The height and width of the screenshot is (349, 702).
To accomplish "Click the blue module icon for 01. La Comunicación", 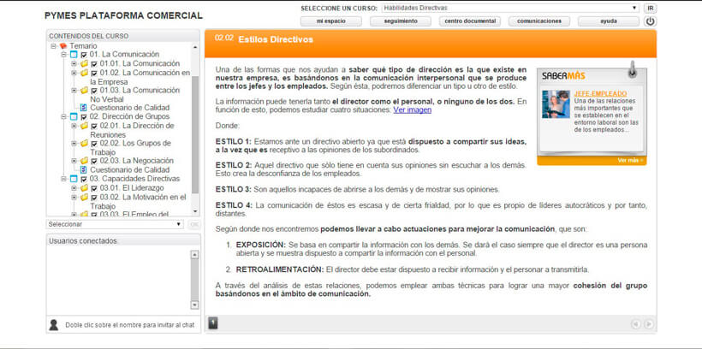I will click(74, 55).
